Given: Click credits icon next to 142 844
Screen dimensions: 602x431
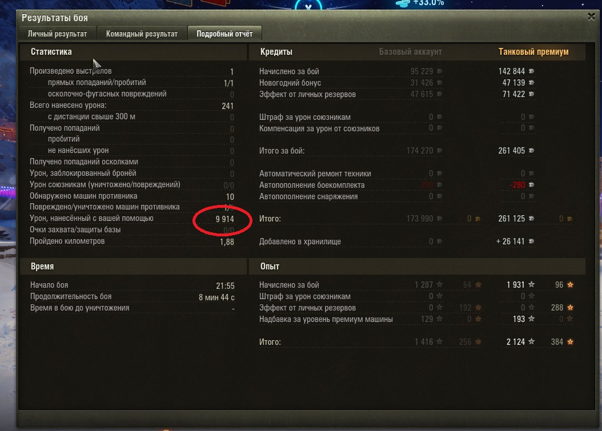Looking at the screenshot, I should [531, 71].
